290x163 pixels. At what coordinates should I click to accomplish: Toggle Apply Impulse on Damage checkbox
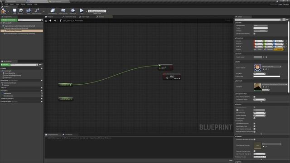pos(255,129)
